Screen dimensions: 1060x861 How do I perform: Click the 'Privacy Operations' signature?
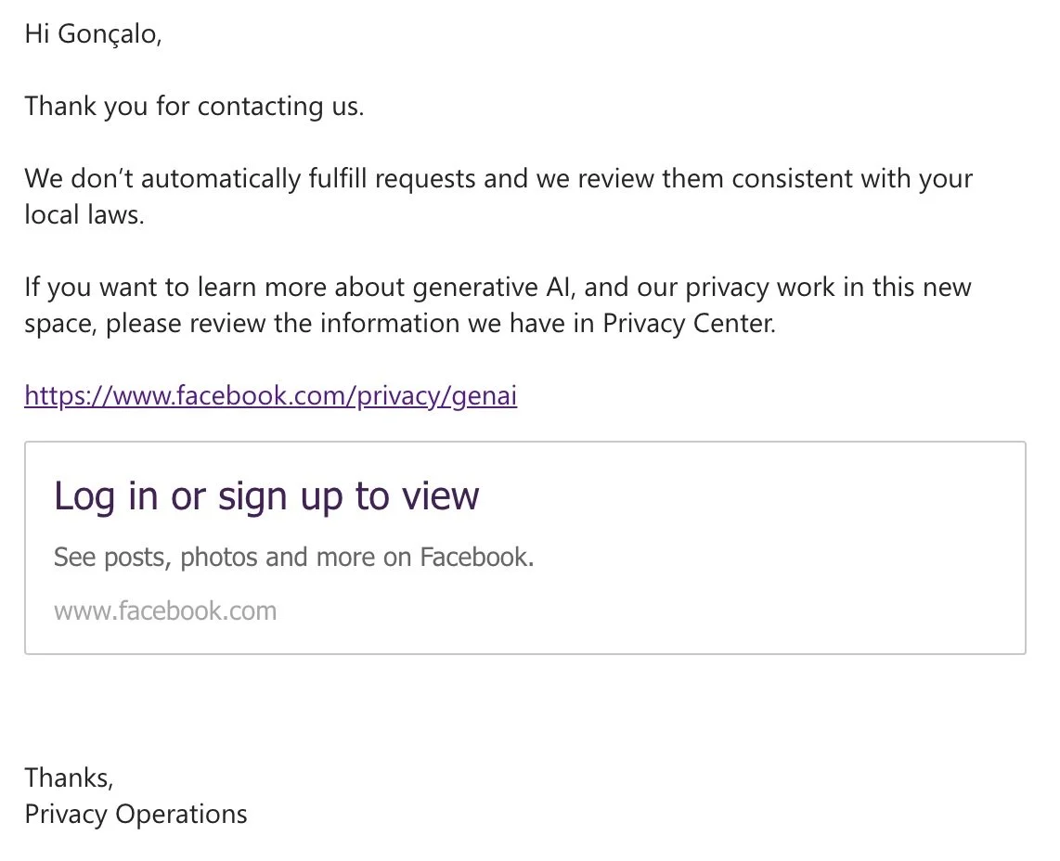[136, 814]
